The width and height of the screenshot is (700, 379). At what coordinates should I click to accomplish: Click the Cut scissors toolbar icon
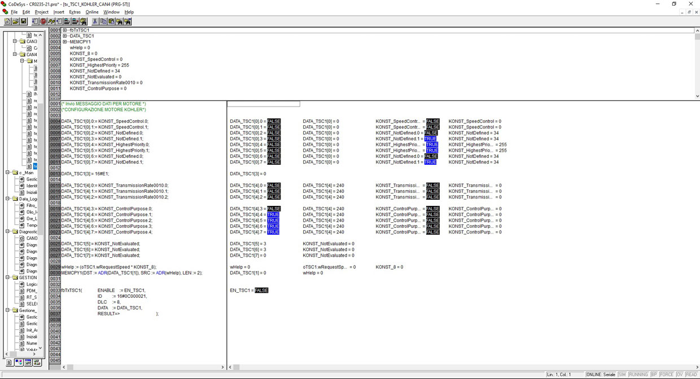coord(95,21)
